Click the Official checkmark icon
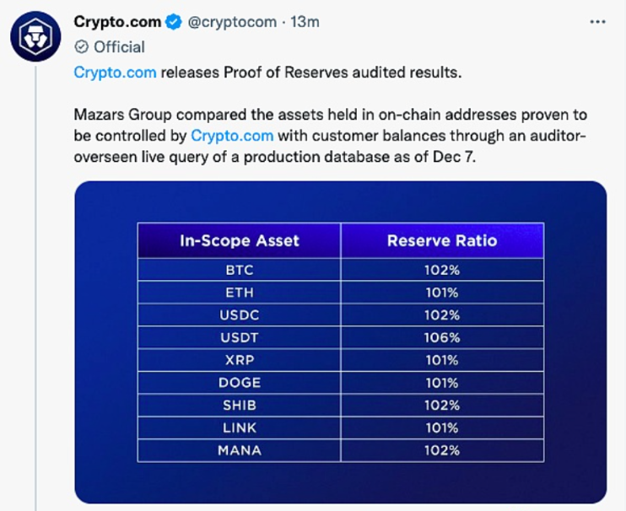This screenshot has height=511, width=626. 82,47
